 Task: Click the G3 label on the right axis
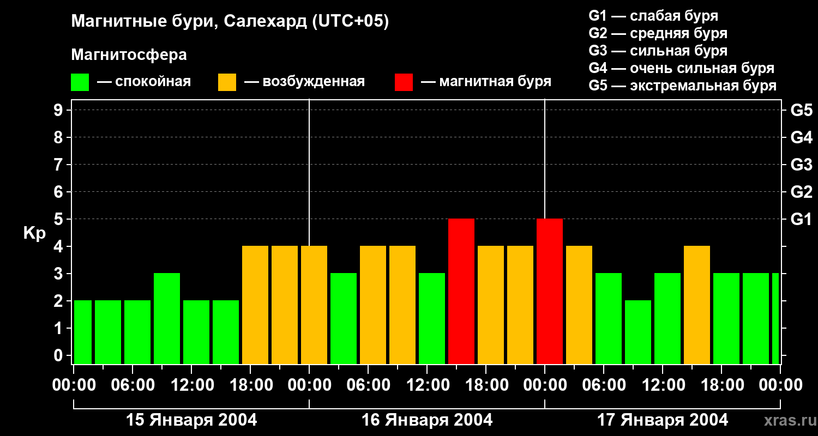tap(801, 165)
